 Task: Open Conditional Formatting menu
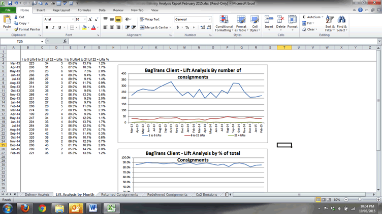click(x=224, y=24)
